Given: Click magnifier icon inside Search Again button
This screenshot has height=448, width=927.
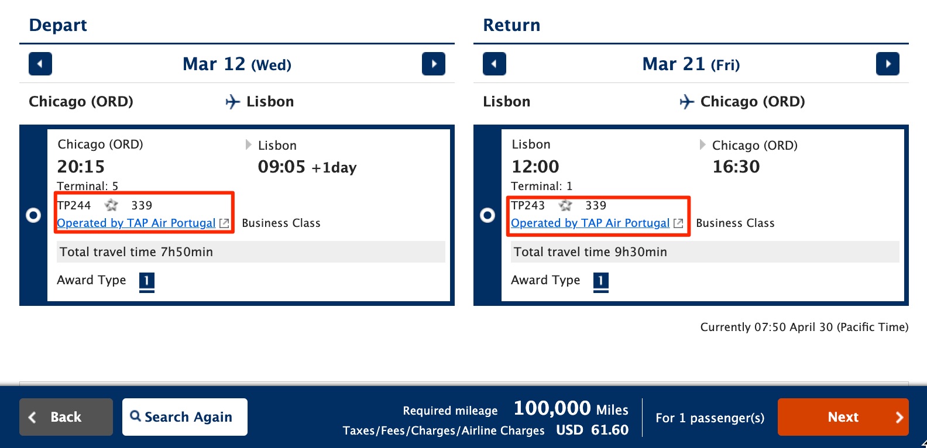Looking at the screenshot, I should point(135,416).
